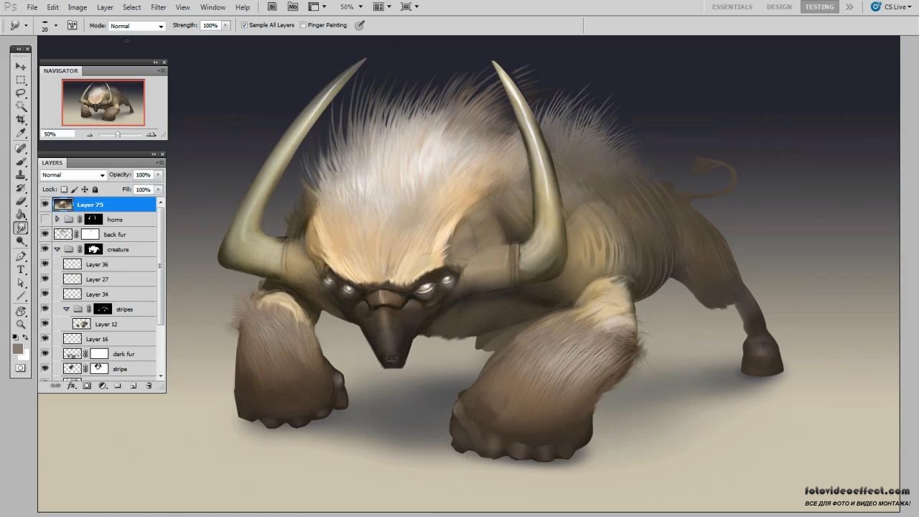Switch to the DESIGN workspace
This screenshot has width=919, height=517.
tap(779, 6)
